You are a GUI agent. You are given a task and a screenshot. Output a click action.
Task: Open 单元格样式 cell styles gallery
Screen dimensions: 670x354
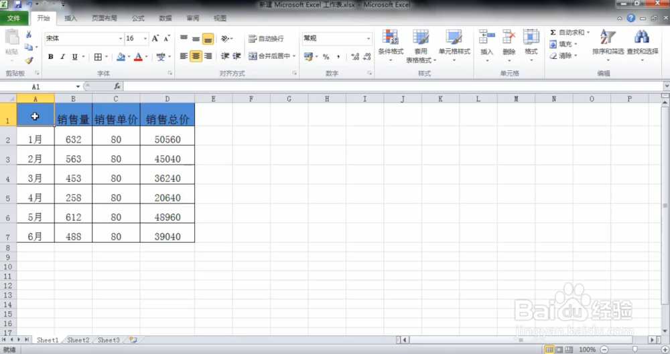pos(454,46)
